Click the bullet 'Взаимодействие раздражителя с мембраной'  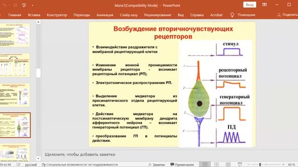coord(125,49)
